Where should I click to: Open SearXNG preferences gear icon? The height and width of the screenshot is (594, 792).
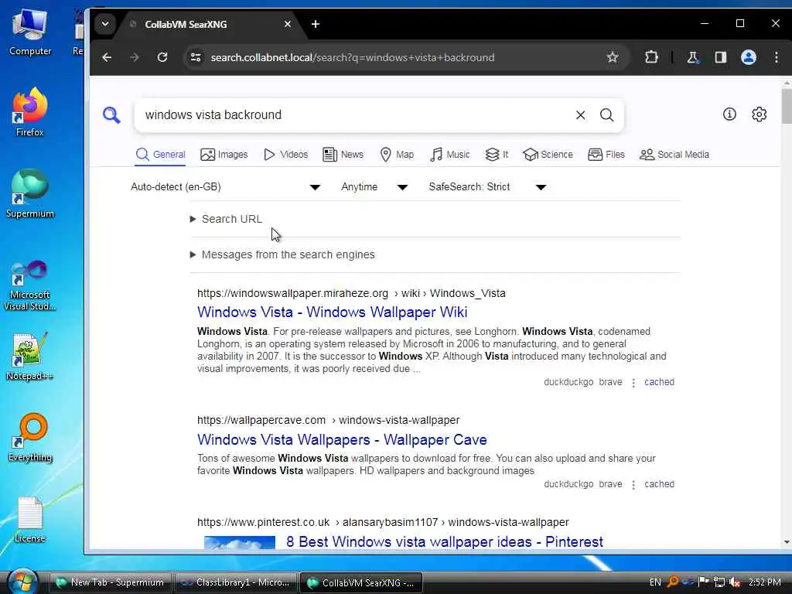(x=760, y=114)
